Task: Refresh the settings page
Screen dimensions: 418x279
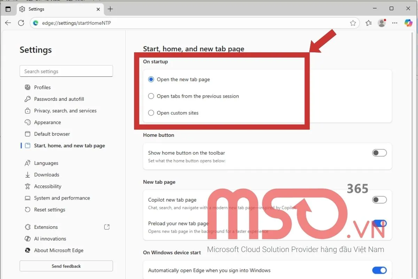Action: point(21,23)
